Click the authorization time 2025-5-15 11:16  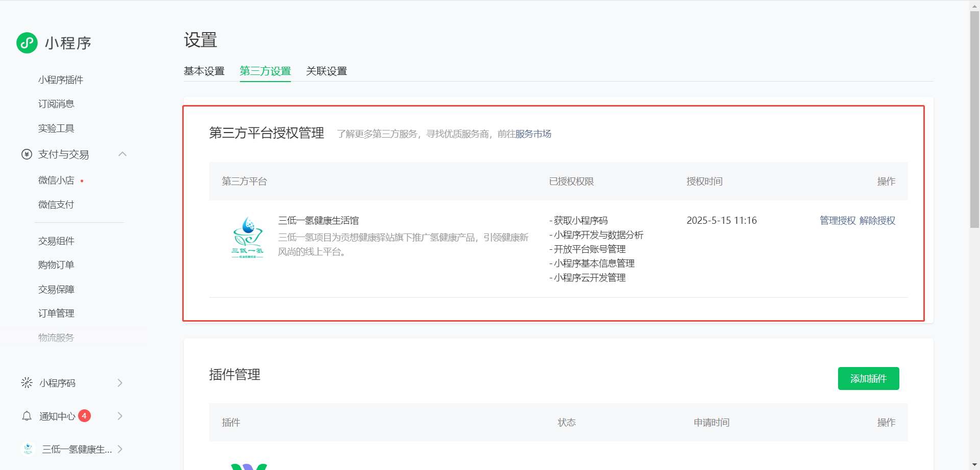click(x=722, y=220)
